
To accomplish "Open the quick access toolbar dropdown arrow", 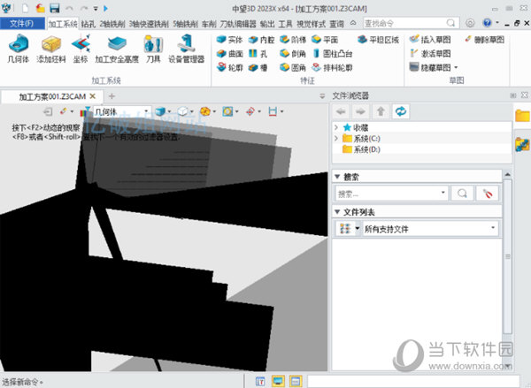I will [96, 9].
